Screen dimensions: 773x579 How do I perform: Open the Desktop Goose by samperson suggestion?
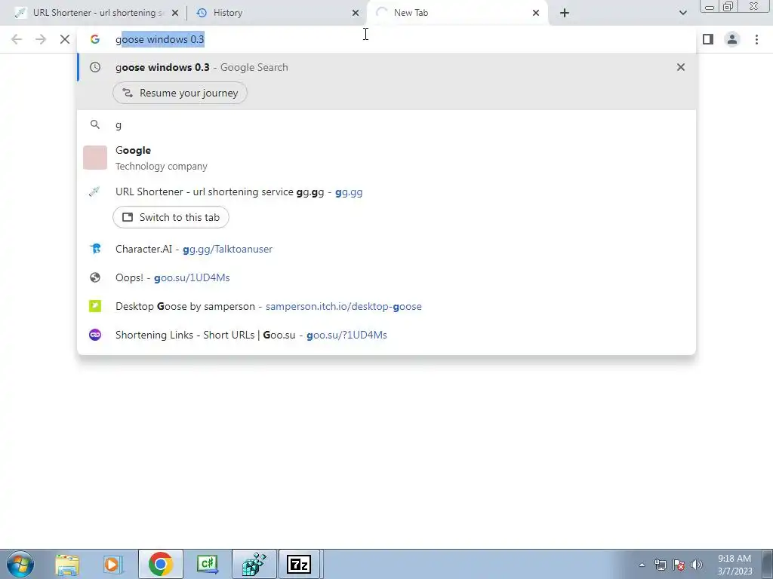point(386,306)
